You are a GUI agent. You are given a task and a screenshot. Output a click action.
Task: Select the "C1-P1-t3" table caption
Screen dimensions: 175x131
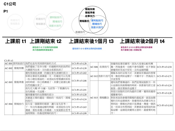click(x=8, y=61)
